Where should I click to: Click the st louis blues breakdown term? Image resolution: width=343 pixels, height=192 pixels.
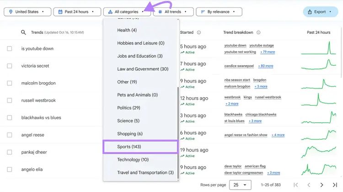pyautogui.click(x=234, y=121)
